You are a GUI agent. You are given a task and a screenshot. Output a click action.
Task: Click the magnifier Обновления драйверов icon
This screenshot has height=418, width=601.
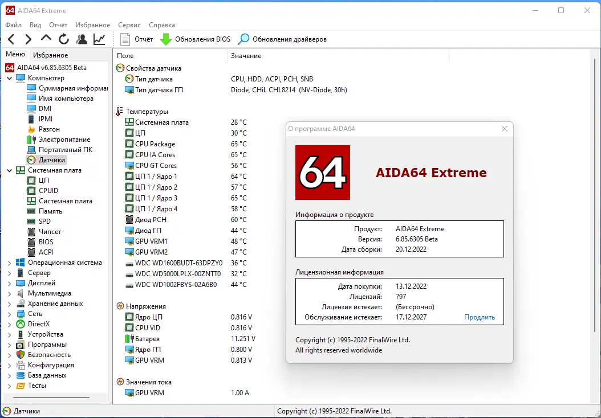(243, 39)
